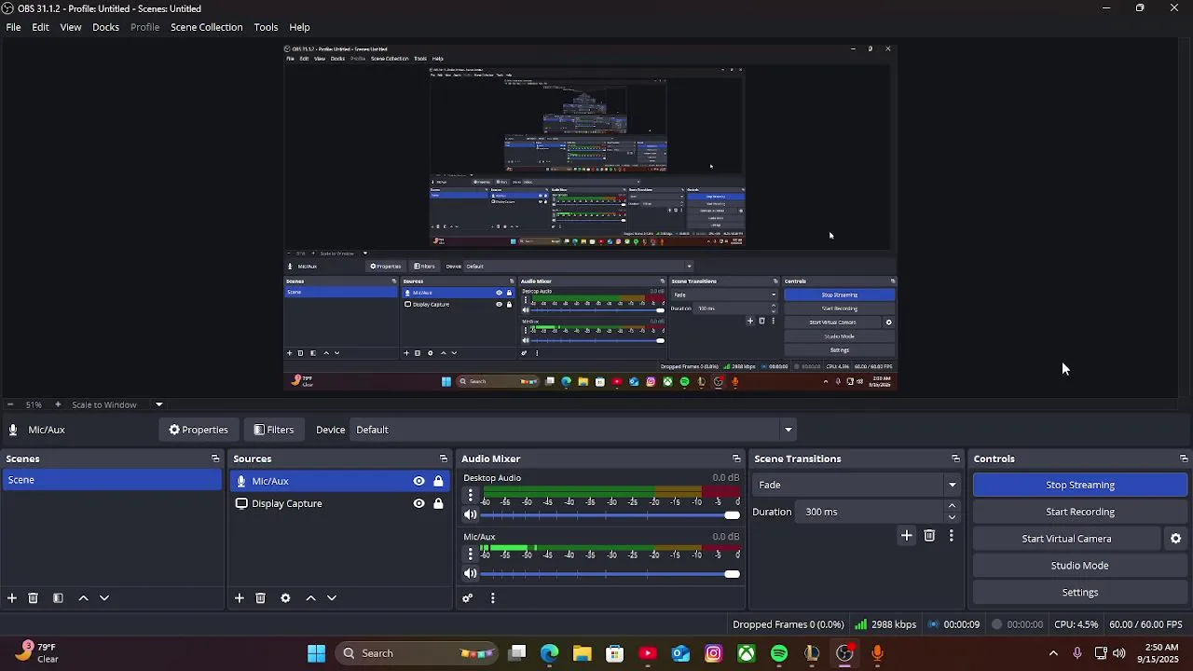The width and height of the screenshot is (1193, 671).
Task: Open source Properties button in toolbar
Action: pyautogui.click(x=199, y=430)
